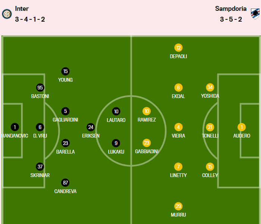The width and height of the screenshot is (261, 224).
Task: Click the Sampdoria club crest icon
Action: [x=254, y=14]
